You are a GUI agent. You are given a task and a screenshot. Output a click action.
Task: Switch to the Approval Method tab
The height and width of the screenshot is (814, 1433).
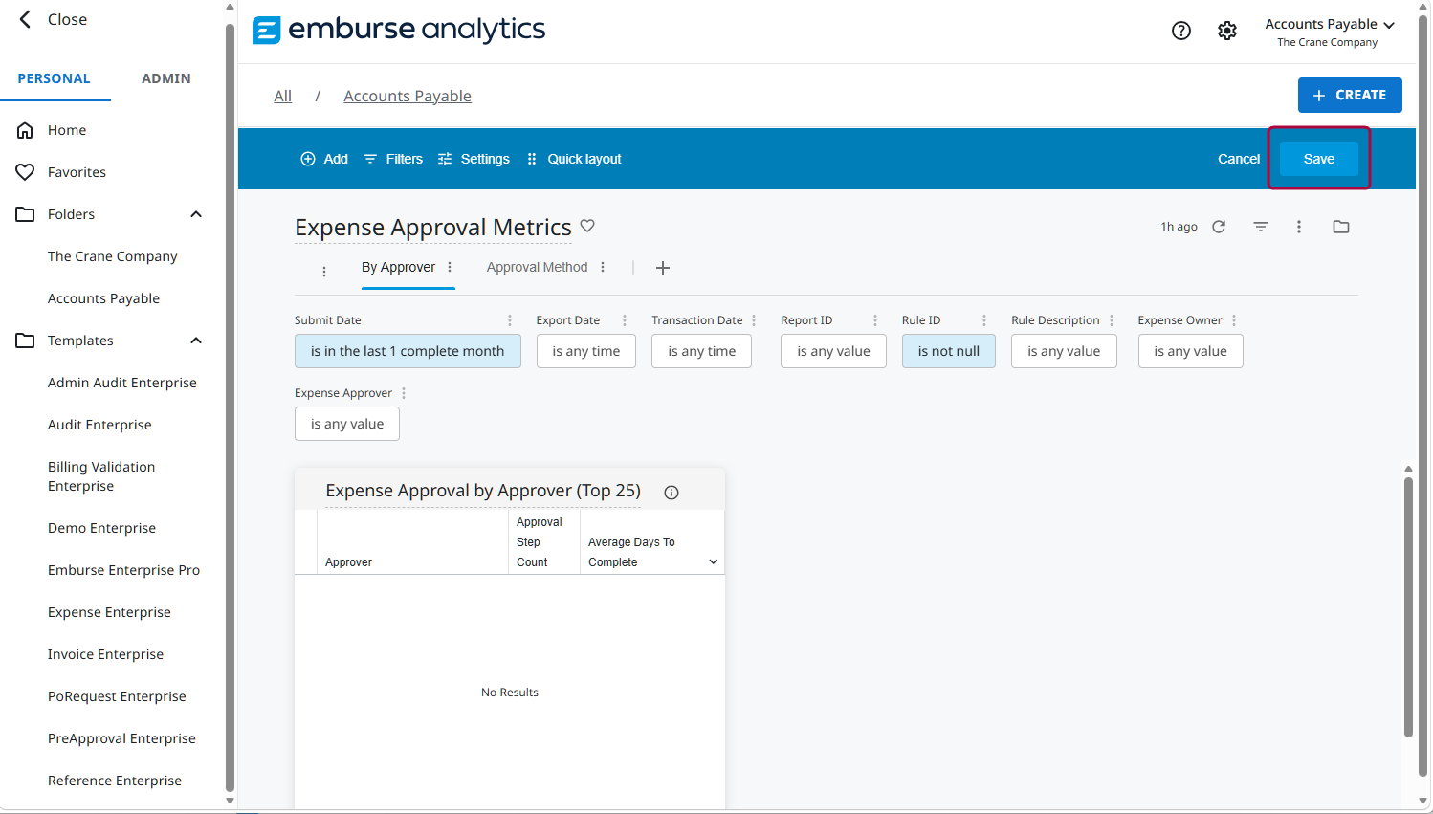[x=537, y=267]
